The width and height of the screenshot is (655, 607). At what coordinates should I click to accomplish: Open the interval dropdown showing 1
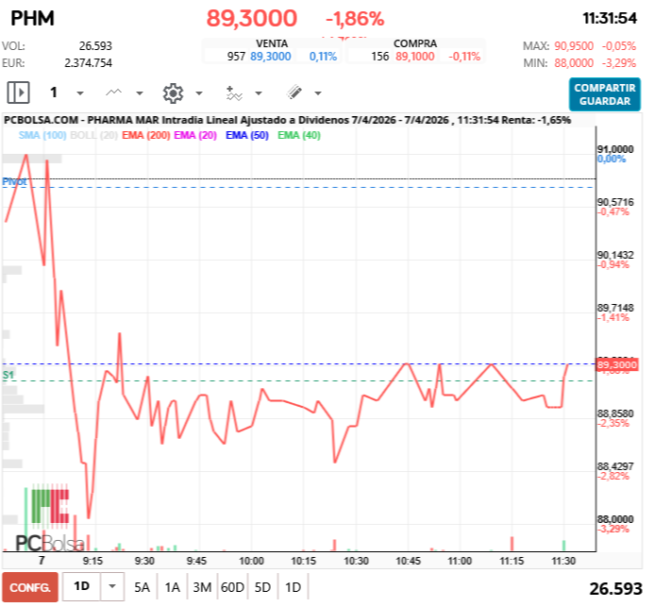80,93
